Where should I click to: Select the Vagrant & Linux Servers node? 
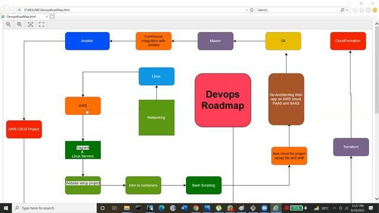(83, 150)
